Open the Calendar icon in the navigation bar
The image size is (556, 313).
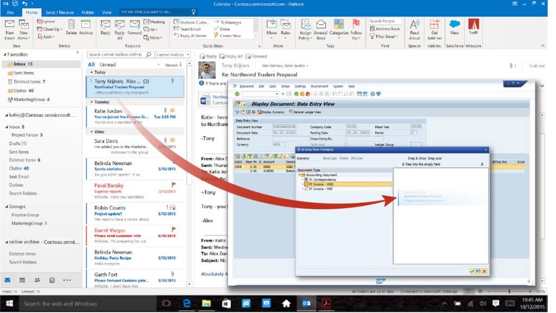pos(22,280)
